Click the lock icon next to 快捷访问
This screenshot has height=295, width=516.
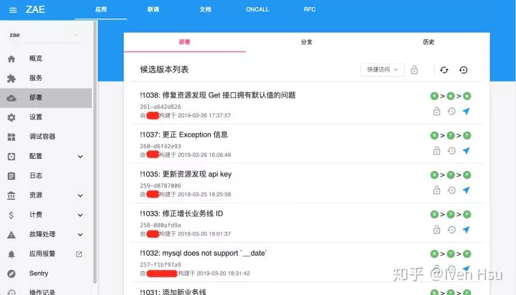pos(414,69)
